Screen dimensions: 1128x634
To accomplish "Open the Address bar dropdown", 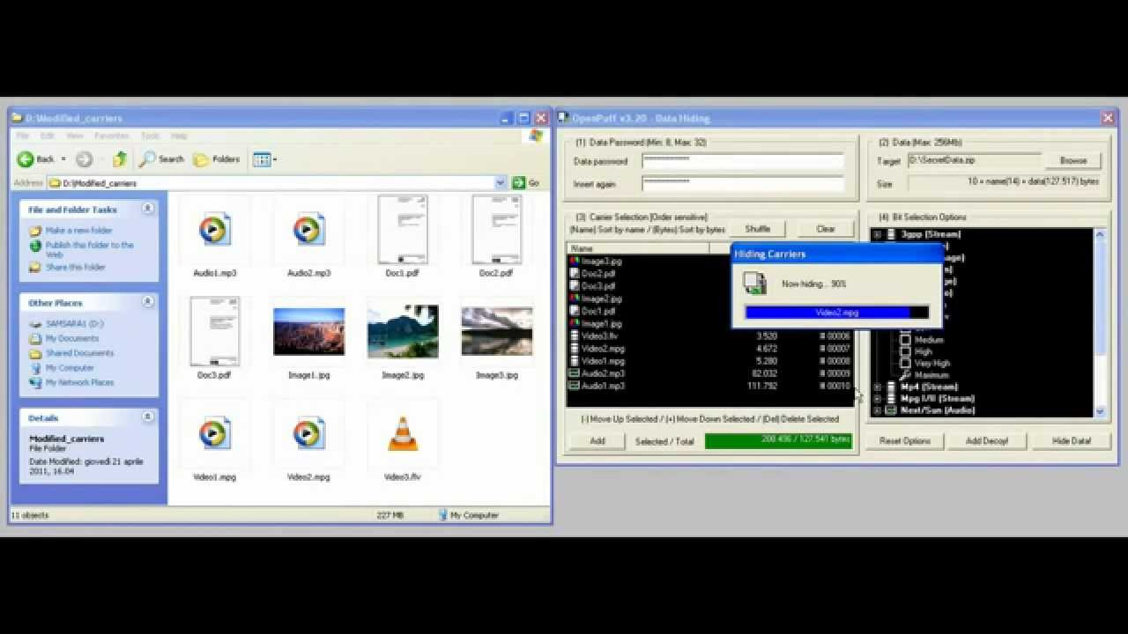I will pos(501,182).
